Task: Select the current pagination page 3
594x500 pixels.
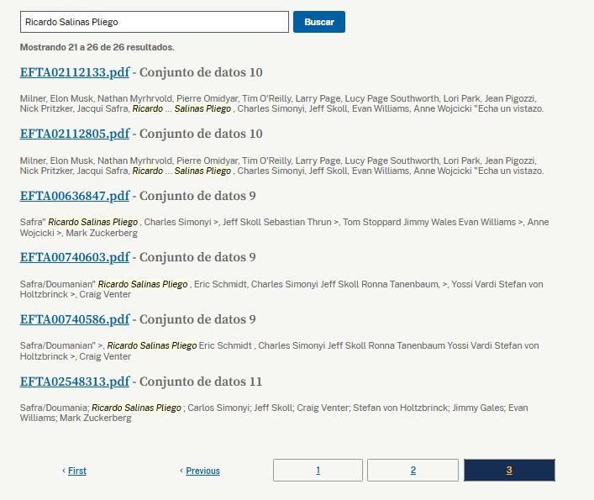Action: pos(509,470)
